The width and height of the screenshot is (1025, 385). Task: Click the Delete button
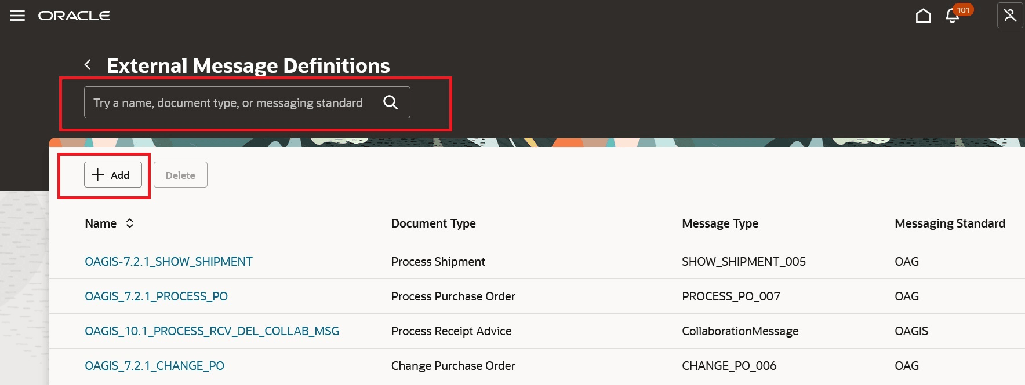coord(180,175)
